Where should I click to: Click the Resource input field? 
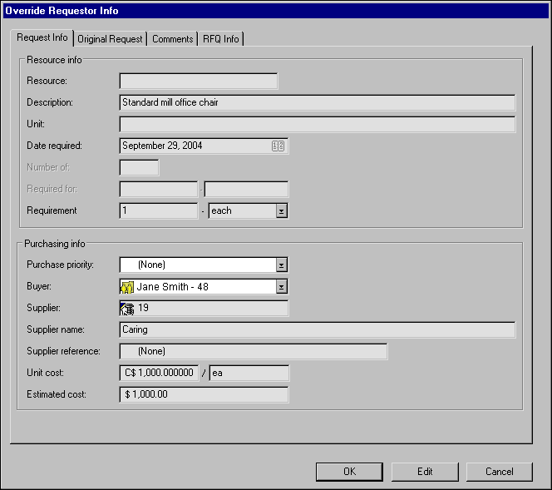pos(198,82)
